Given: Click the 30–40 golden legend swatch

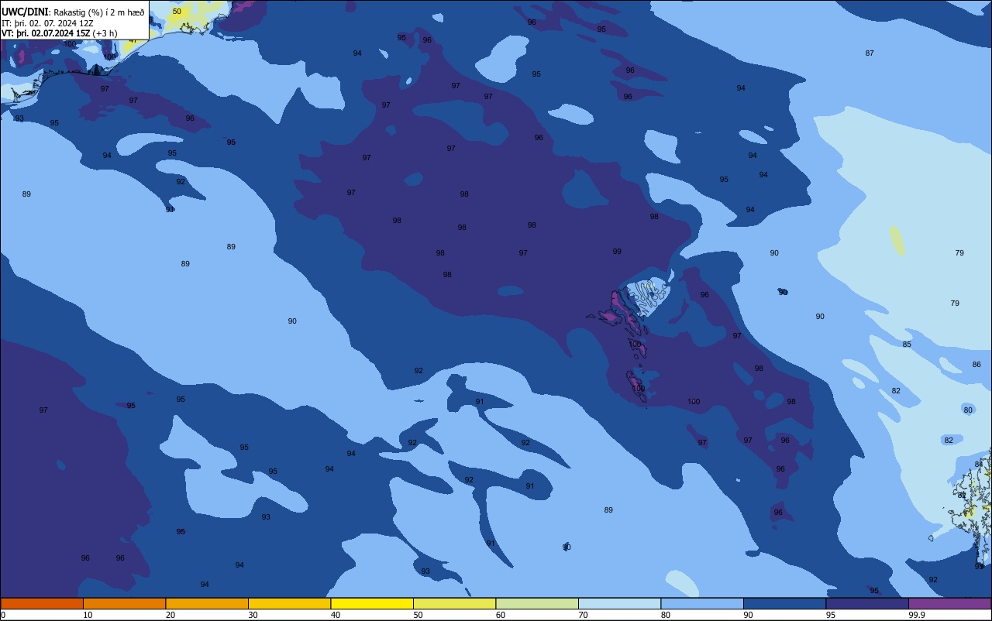Looking at the screenshot, I should click(289, 603).
